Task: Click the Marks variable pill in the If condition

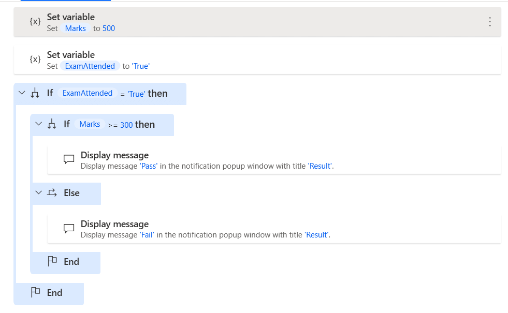Action: click(89, 124)
